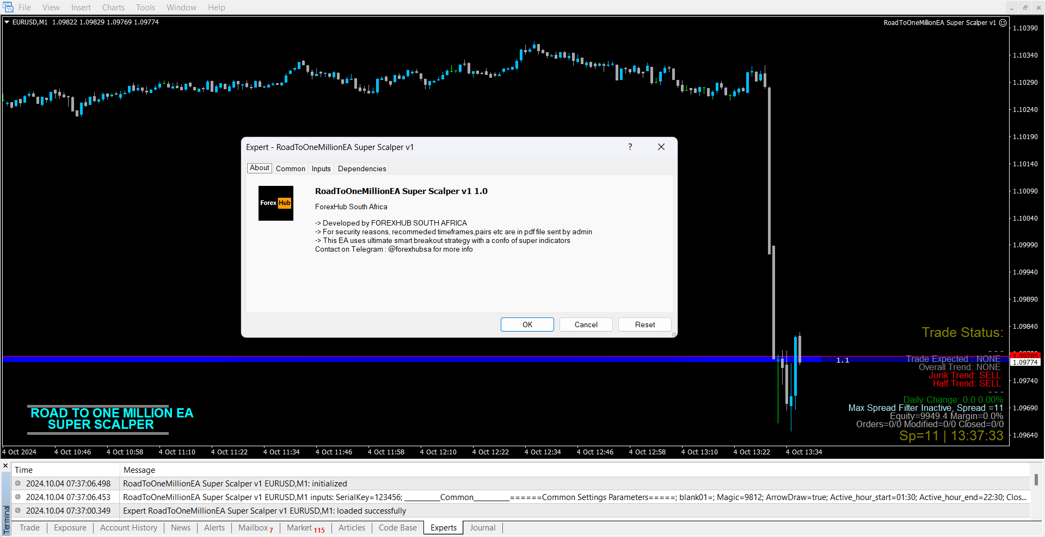Open the Tools menu

tap(145, 8)
